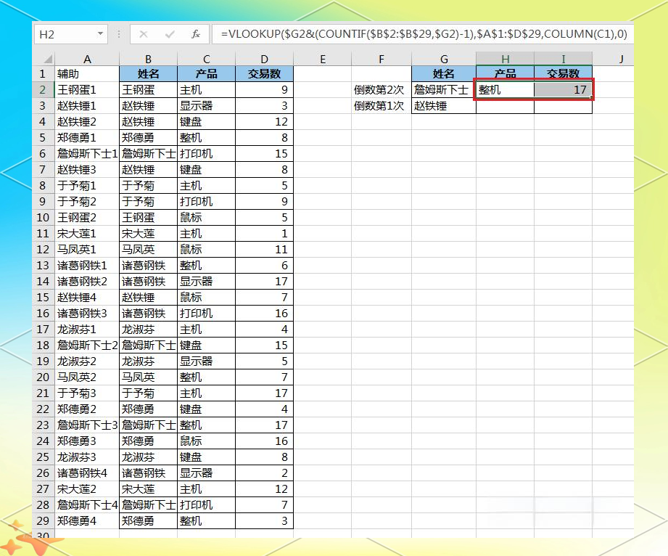This screenshot has width=668, height=556.
Task: Select column D header
Action: pyautogui.click(x=264, y=59)
